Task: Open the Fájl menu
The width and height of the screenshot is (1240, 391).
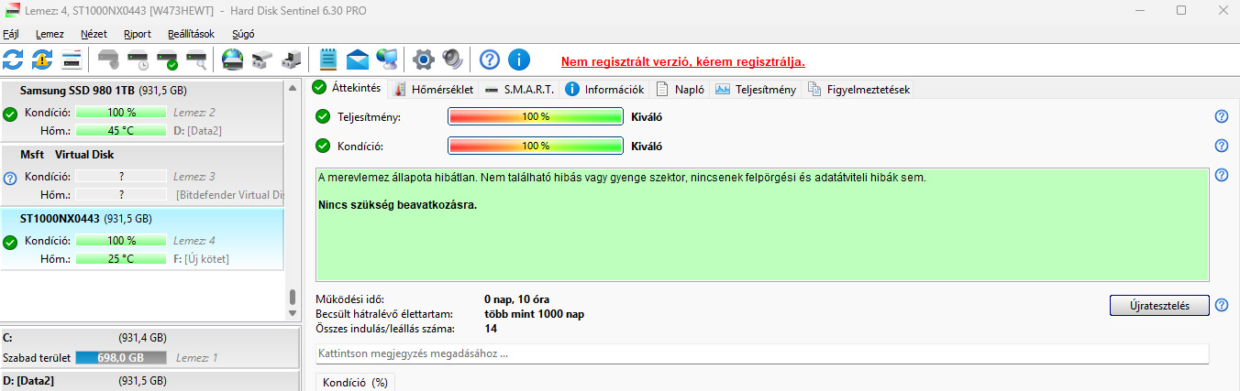Action: [11, 34]
